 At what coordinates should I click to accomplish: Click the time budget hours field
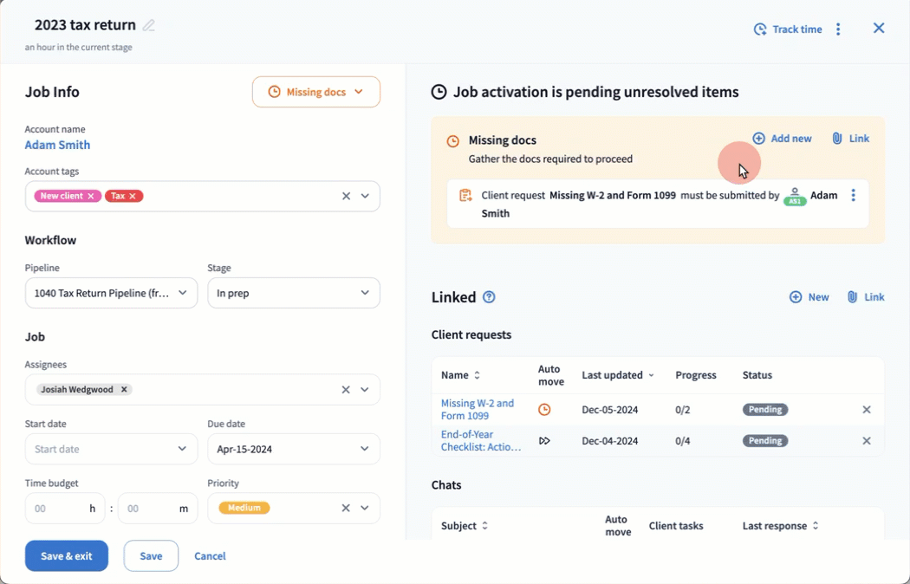[58, 509]
